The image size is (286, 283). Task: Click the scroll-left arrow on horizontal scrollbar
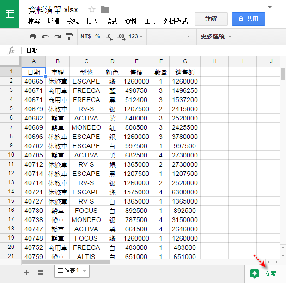coord(268,262)
